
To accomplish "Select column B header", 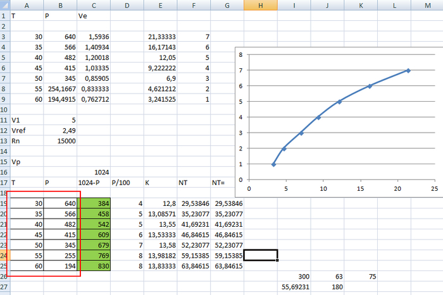I will [x=60, y=5].
